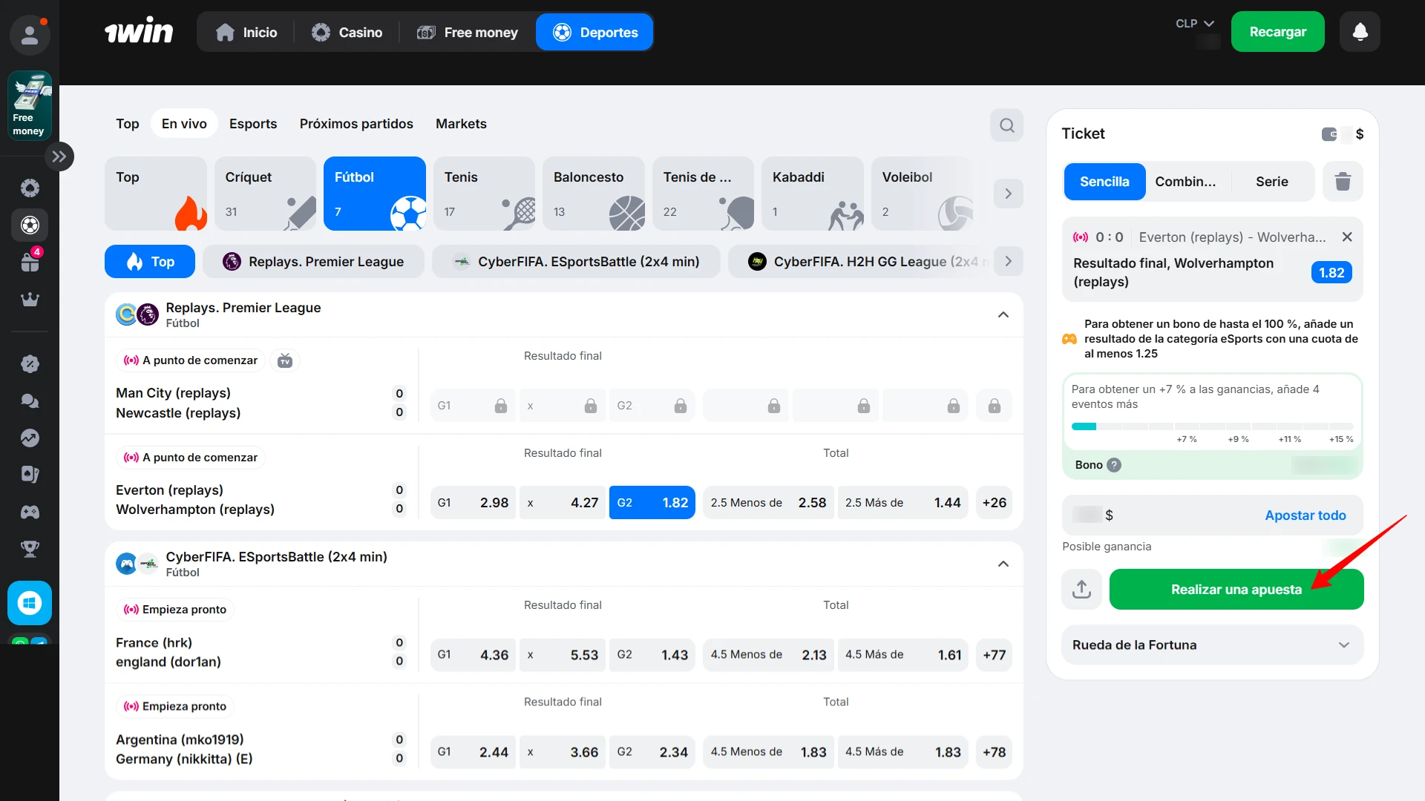Toggle G2 1.82 odds for Wolverhampton
This screenshot has width=1425, height=801.
coord(652,503)
